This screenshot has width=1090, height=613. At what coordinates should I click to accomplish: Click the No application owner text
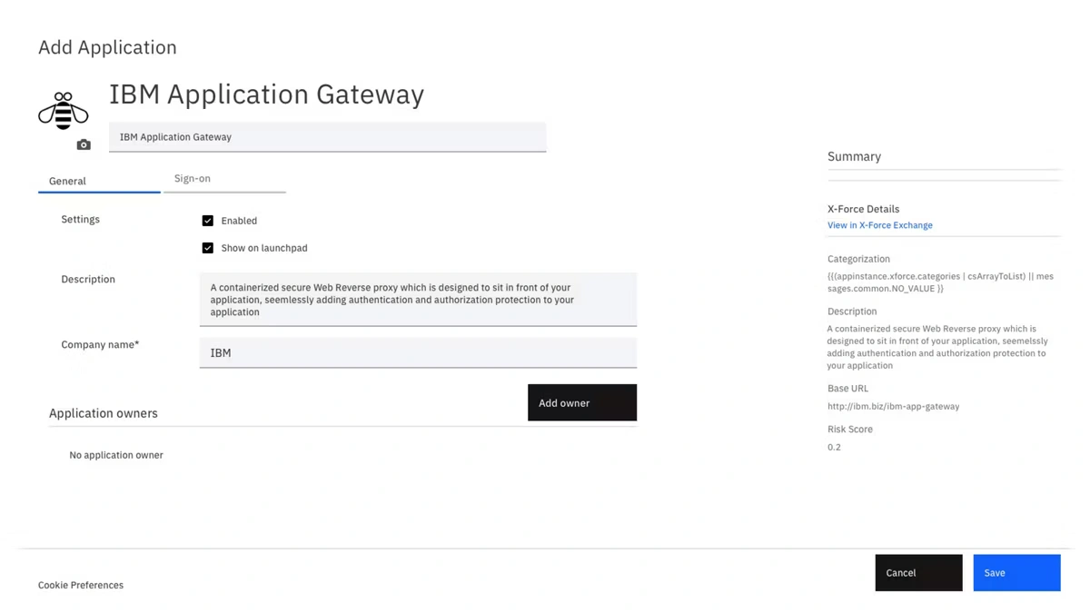point(116,455)
